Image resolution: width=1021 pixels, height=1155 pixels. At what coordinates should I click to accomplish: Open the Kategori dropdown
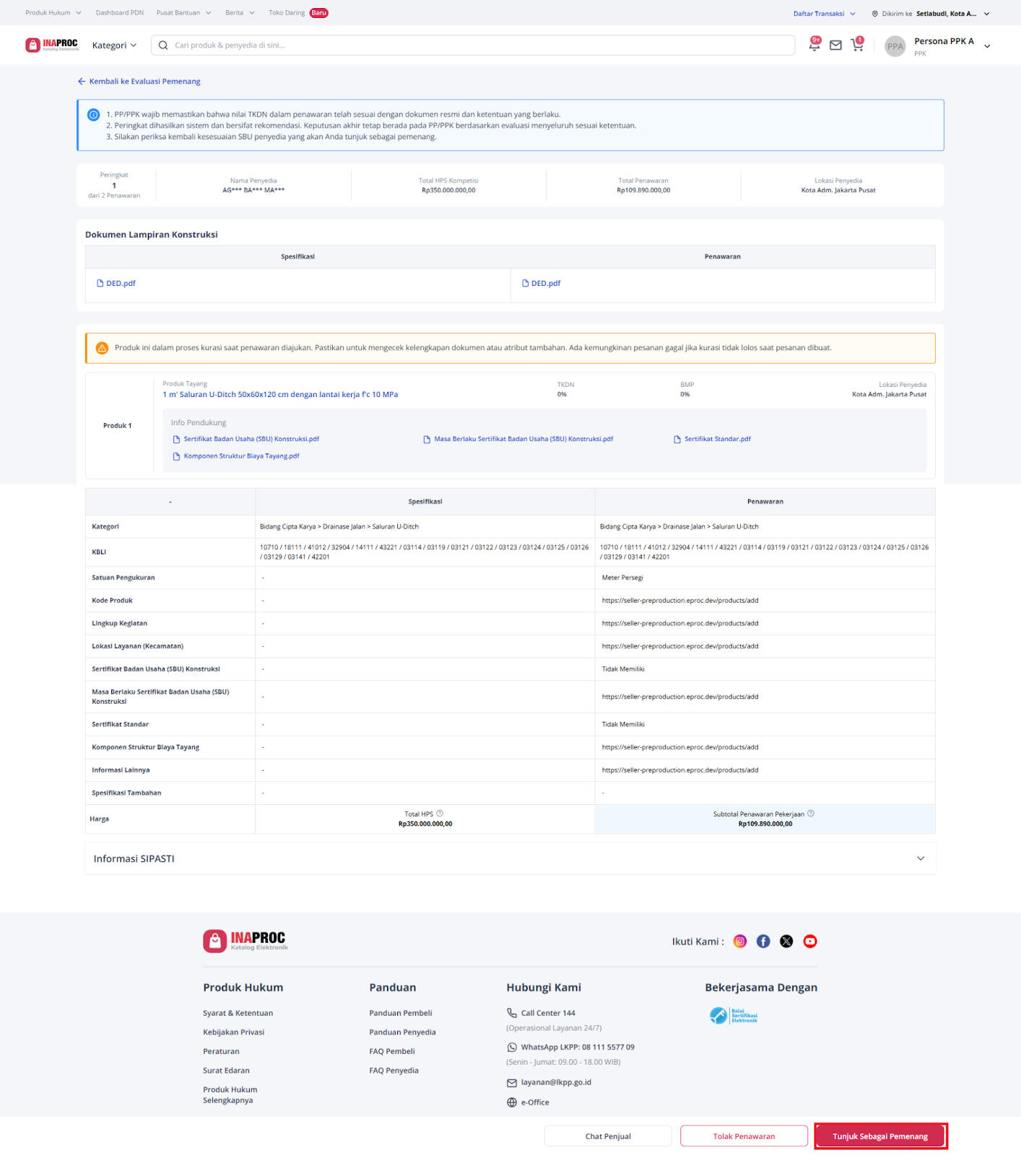tap(114, 45)
